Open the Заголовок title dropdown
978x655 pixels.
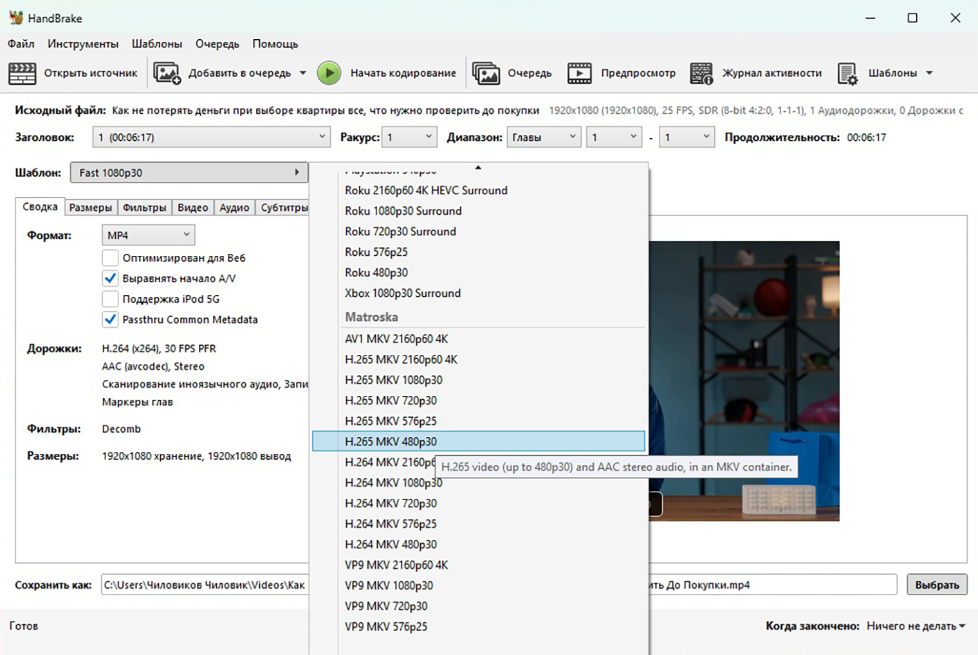pos(211,137)
